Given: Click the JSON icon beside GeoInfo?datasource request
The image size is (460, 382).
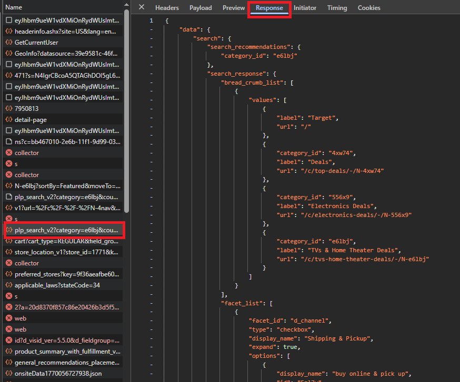Looking at the screenshot, I should click(x=9, y=53).
